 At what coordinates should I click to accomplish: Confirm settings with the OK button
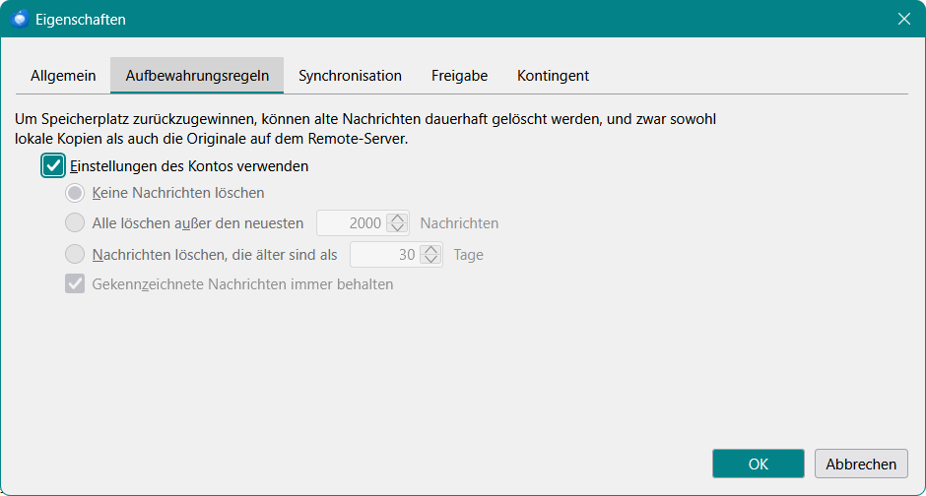pos(759,464)
